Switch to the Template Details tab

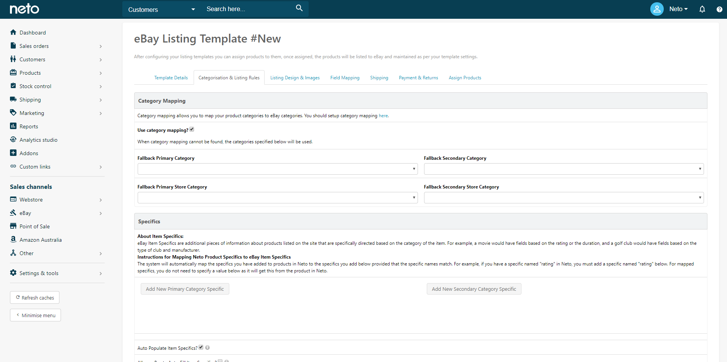(x=171, y=78)
